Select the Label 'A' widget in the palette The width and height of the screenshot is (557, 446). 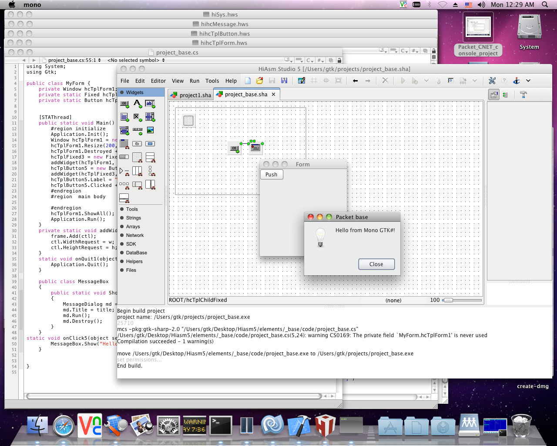(x=137, y=104)
